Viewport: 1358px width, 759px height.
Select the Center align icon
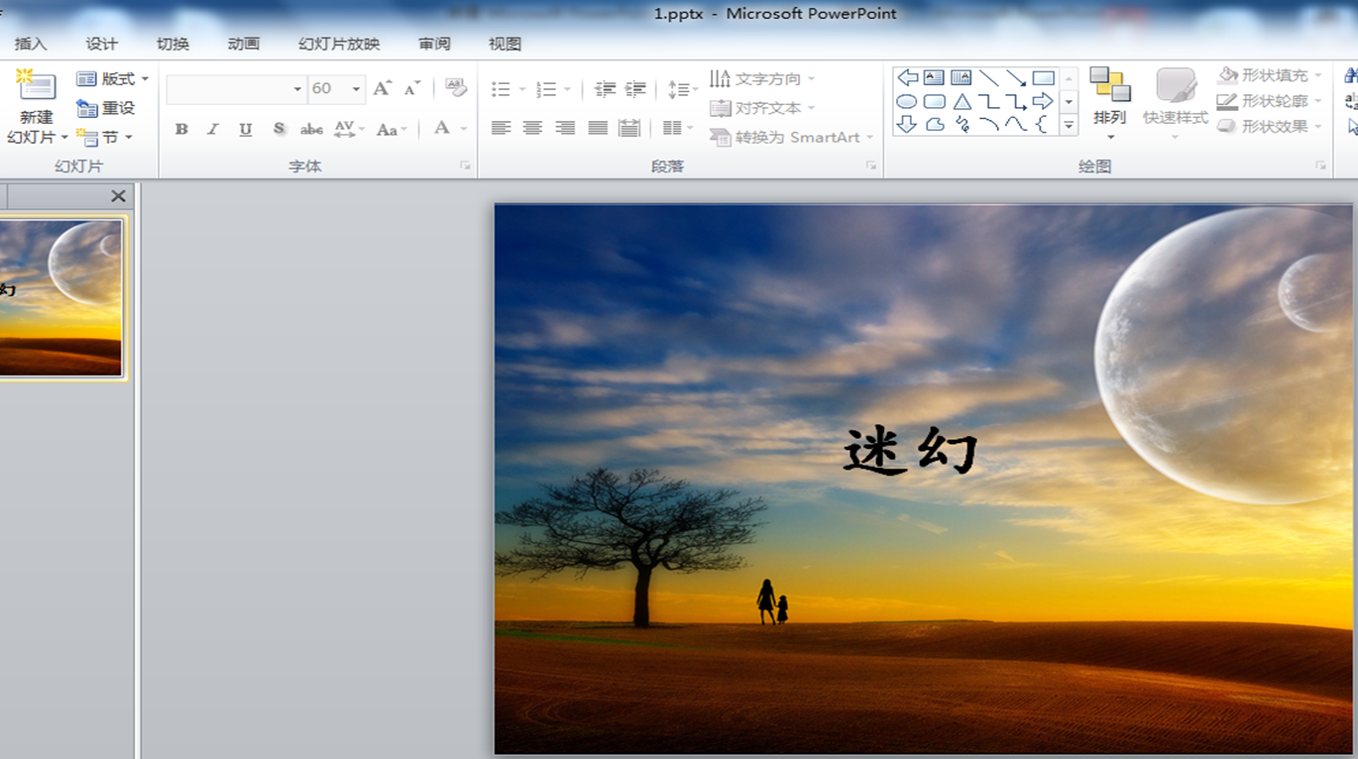[533, 128]
